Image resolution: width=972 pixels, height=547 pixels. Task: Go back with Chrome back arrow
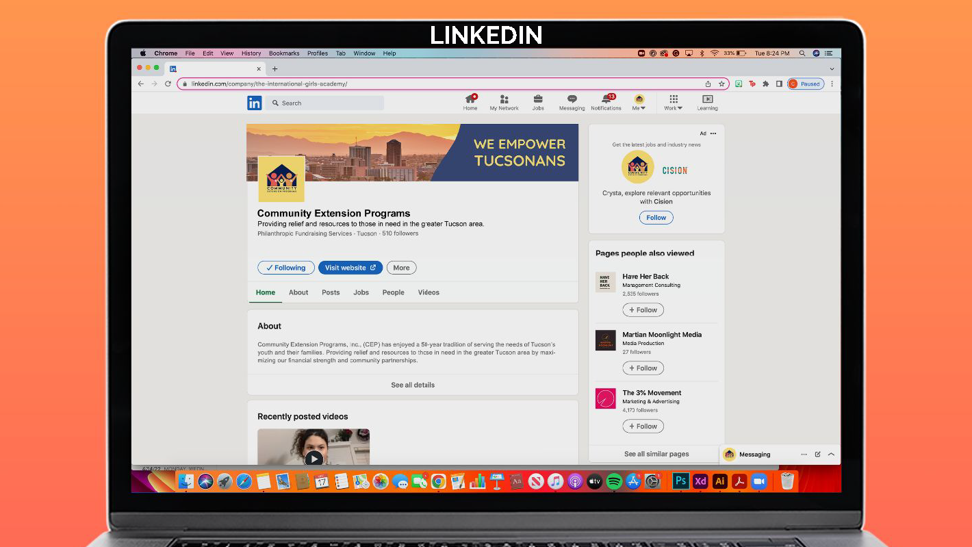coord(141,84)
